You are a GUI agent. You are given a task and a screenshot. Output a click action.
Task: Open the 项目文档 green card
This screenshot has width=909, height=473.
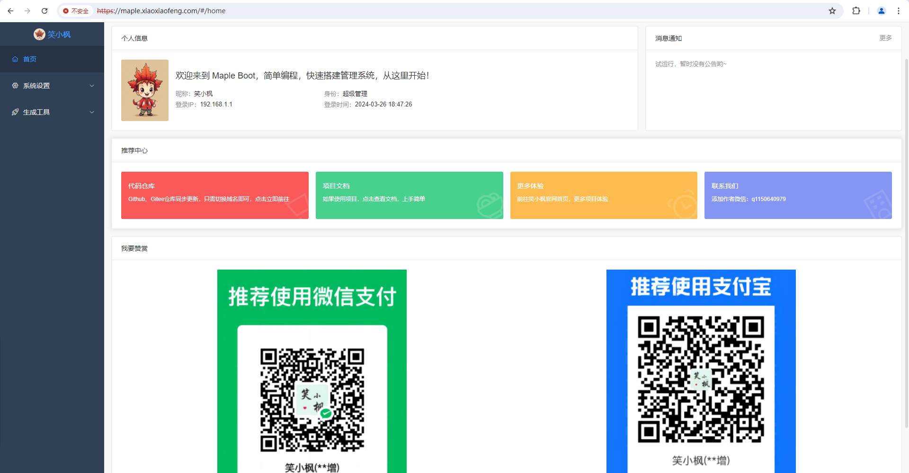click(x=410, y=195)
